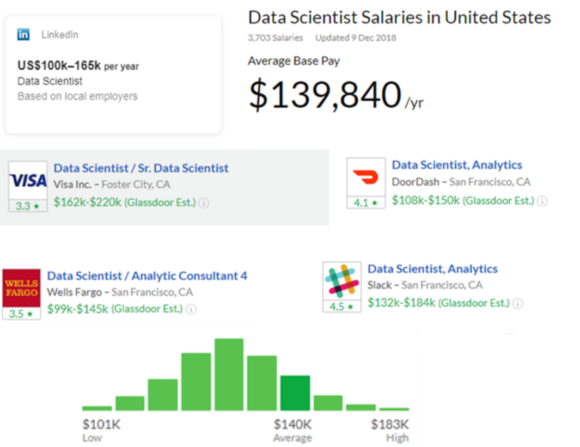Open the Data Scientist / Sr. Data Scientist listing
Screen dimensions: 580x447
coord(141,168)
